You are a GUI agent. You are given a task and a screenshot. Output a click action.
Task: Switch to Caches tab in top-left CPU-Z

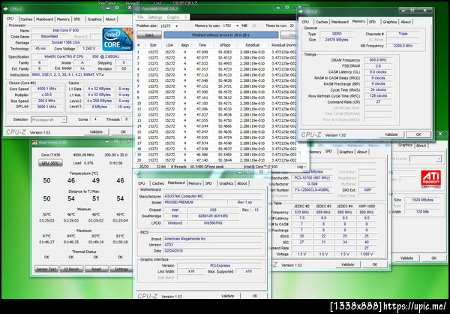[26, 20]
